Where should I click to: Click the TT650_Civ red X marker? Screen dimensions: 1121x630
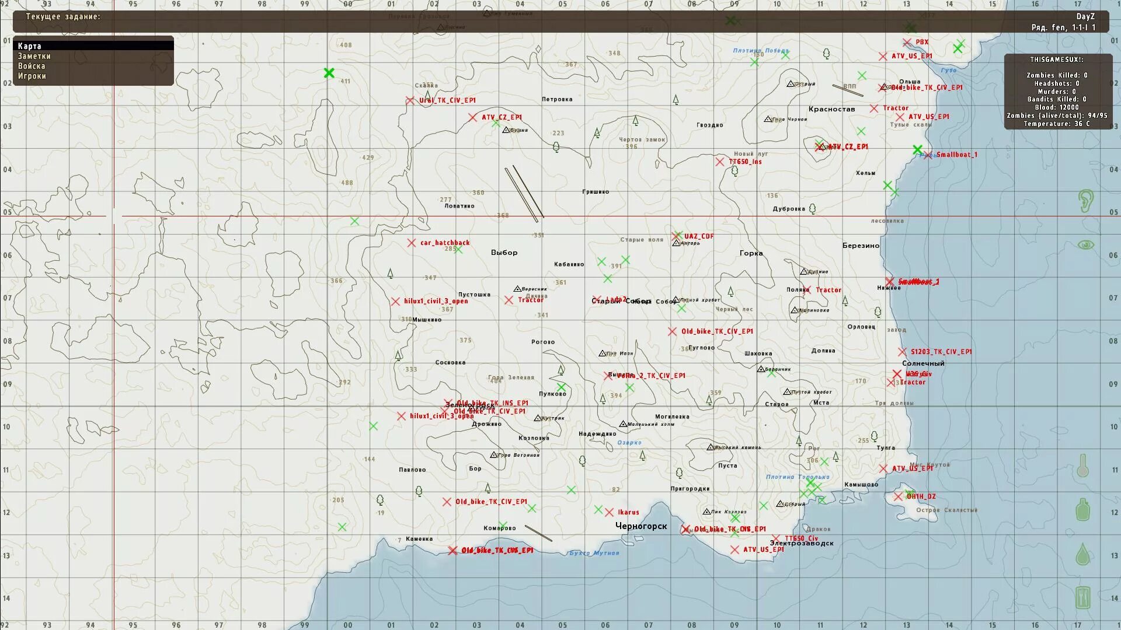(x=775, y=539)
